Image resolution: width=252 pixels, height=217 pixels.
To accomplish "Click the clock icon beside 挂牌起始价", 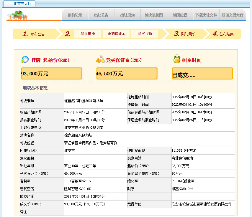I will 25,60.
